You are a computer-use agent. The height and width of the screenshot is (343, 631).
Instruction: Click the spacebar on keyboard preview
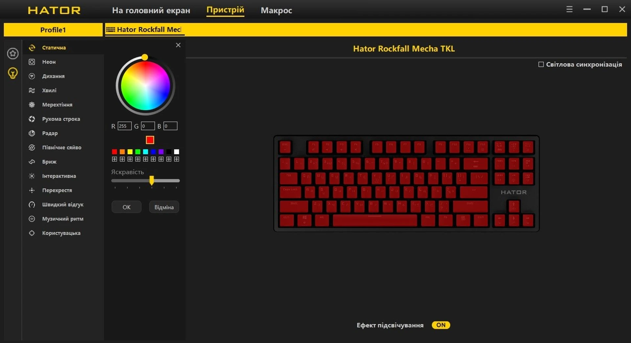[375, 220]
